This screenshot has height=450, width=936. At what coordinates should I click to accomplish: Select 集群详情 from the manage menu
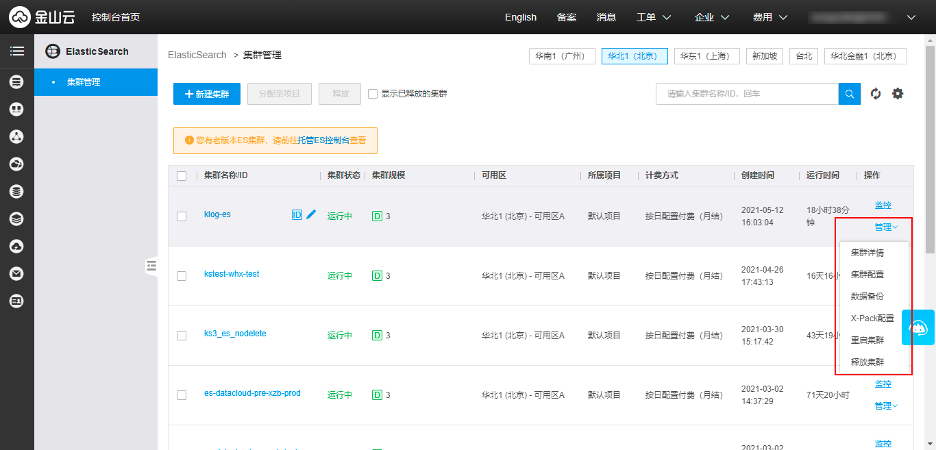click(867, 253)
